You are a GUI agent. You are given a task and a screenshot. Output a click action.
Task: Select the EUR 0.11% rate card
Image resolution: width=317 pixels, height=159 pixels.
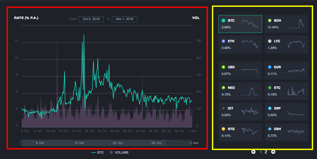click(286, 70)
